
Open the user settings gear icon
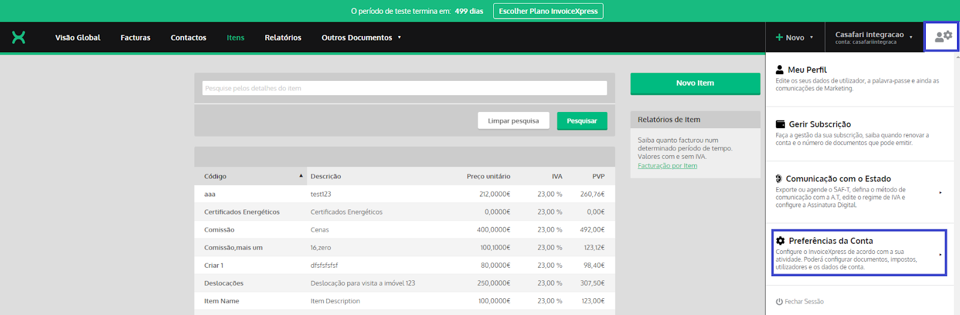click(x=943, y=37)
